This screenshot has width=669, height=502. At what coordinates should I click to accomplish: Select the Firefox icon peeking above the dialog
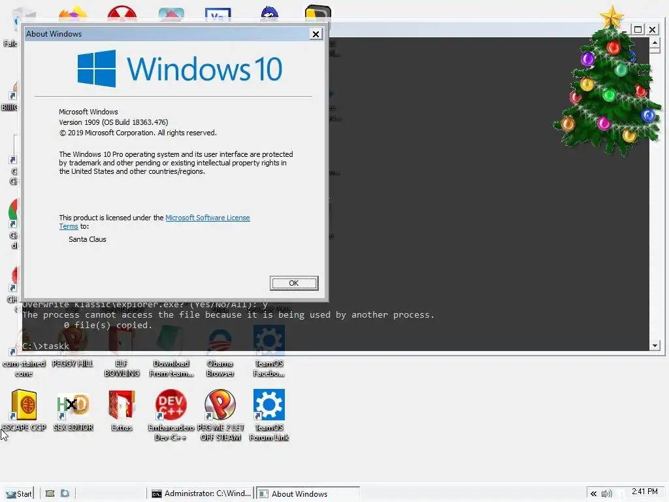pos(73,14)
